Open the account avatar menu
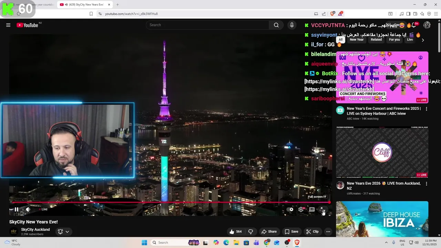441x248 pixels. point(427,25)
